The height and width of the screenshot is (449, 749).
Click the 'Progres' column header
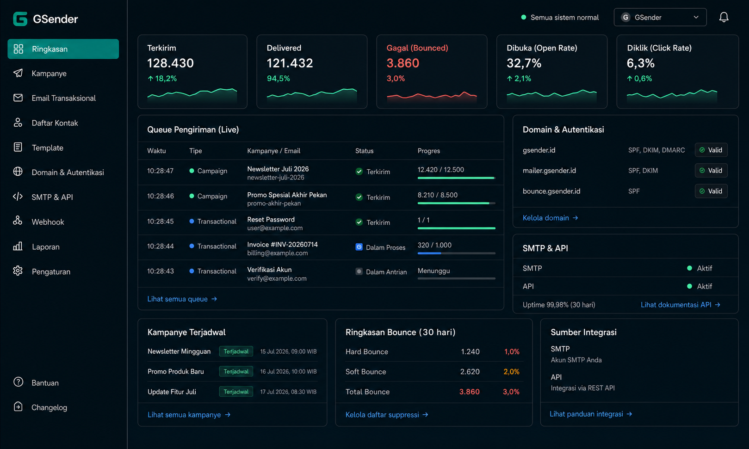tap(429, 151)
